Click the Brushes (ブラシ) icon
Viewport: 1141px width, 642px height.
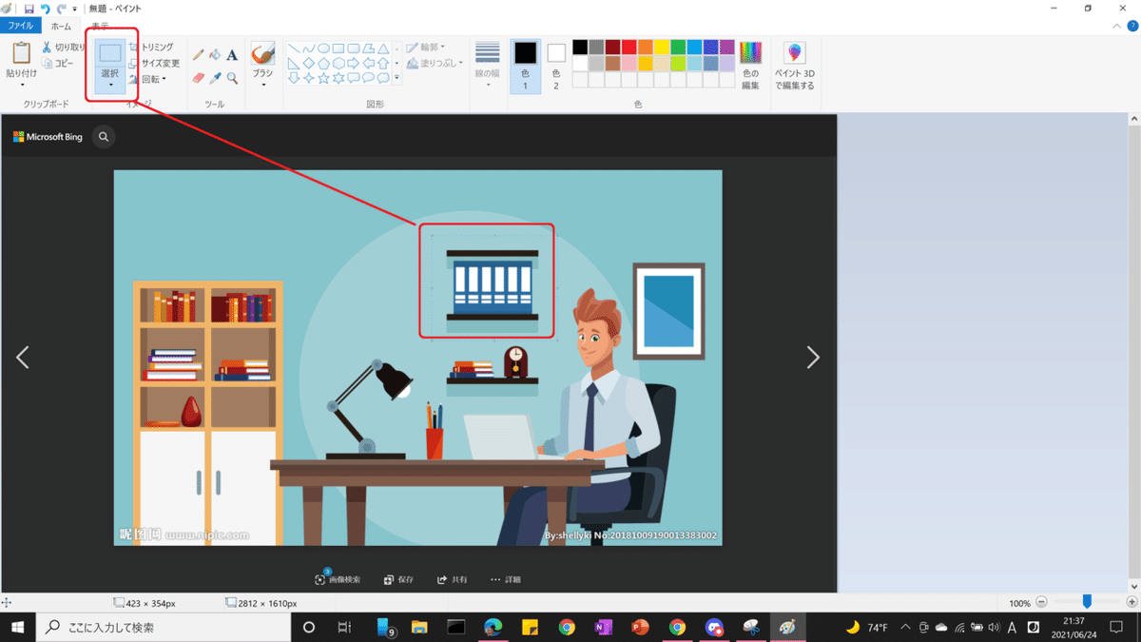point(262,54)
